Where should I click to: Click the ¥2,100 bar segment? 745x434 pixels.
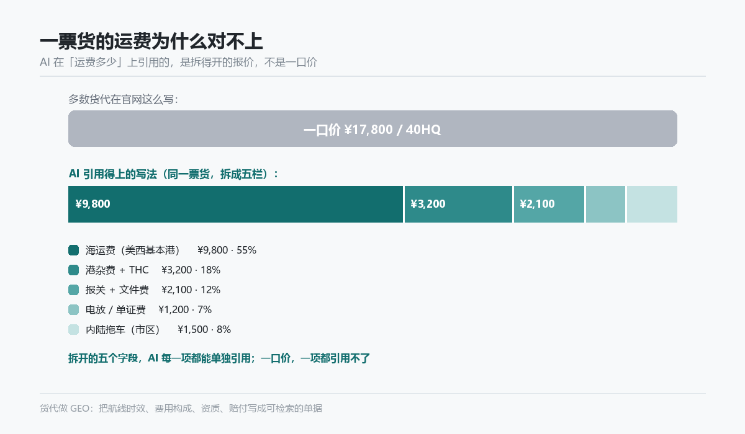tap(549, 204)
